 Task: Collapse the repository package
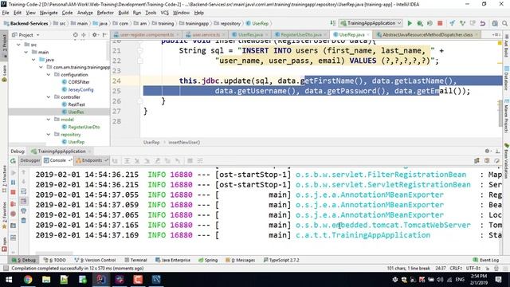pos(49,135)
